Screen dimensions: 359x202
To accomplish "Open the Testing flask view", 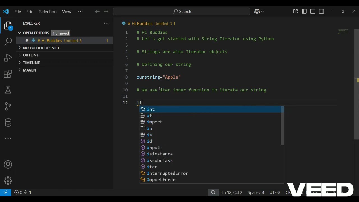I will [x=8, y=90].
